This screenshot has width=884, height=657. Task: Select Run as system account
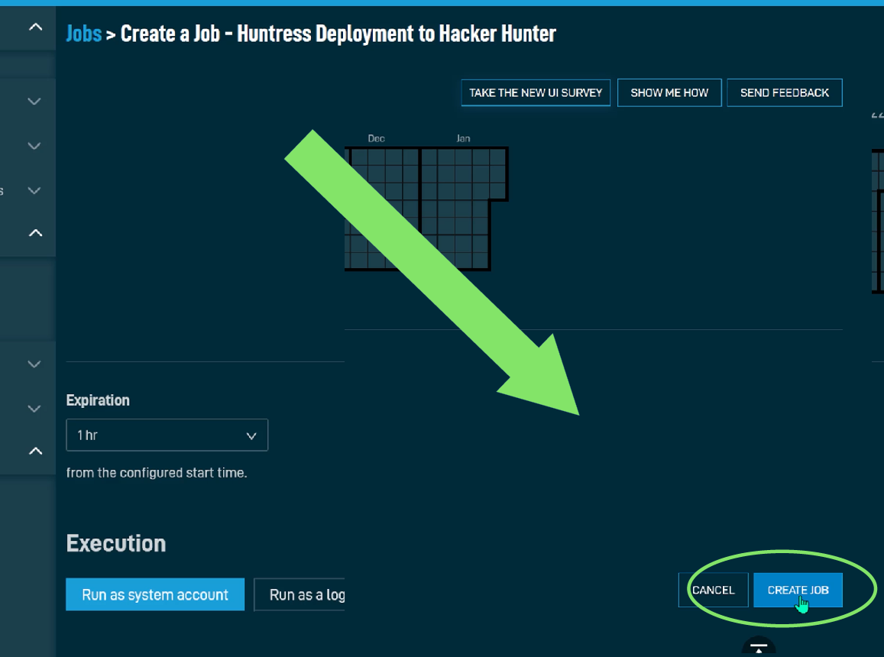155,594
